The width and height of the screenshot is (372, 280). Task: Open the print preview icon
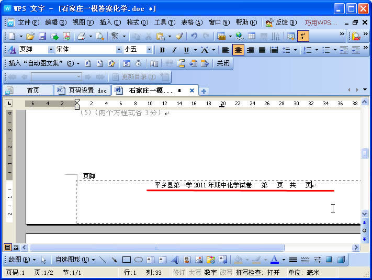[99, 36]
